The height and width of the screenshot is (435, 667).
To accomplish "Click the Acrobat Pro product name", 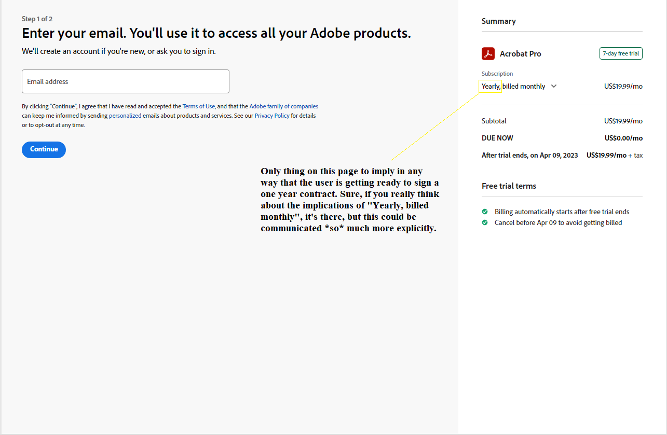I will (520, 53).
